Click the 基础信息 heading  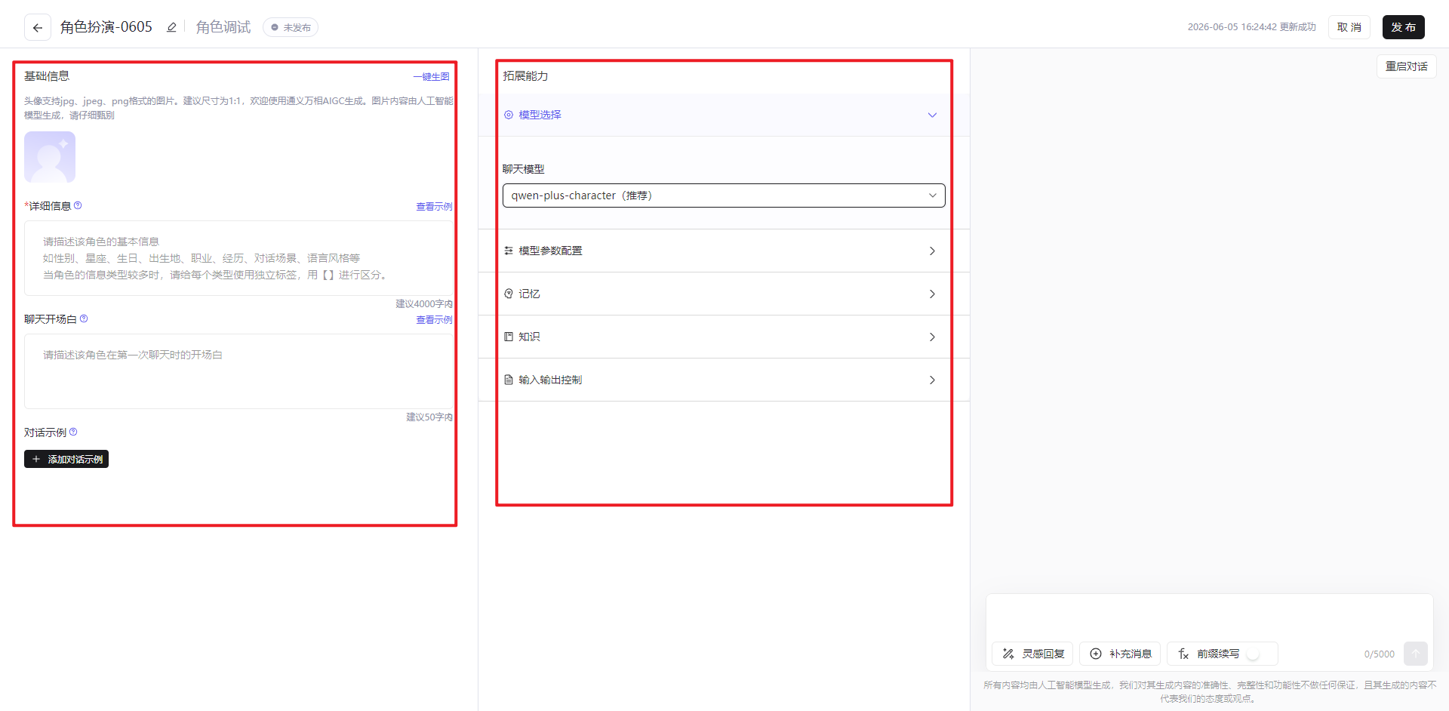click(47, 76)
